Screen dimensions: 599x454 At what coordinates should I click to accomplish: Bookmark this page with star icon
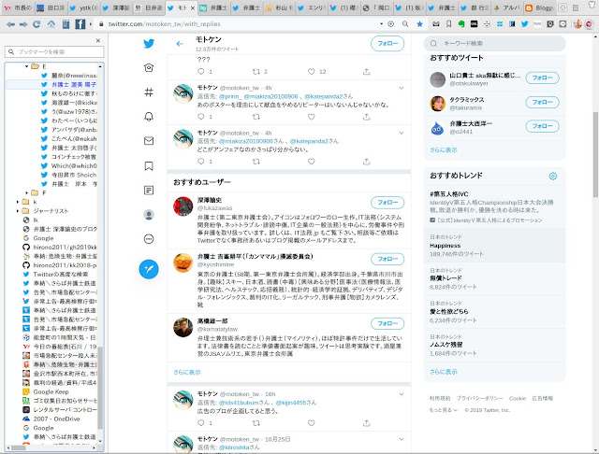[x=419, y=24]
